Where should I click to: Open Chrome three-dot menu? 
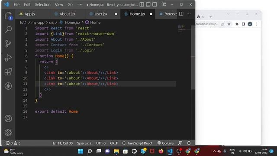click(257, 24)
